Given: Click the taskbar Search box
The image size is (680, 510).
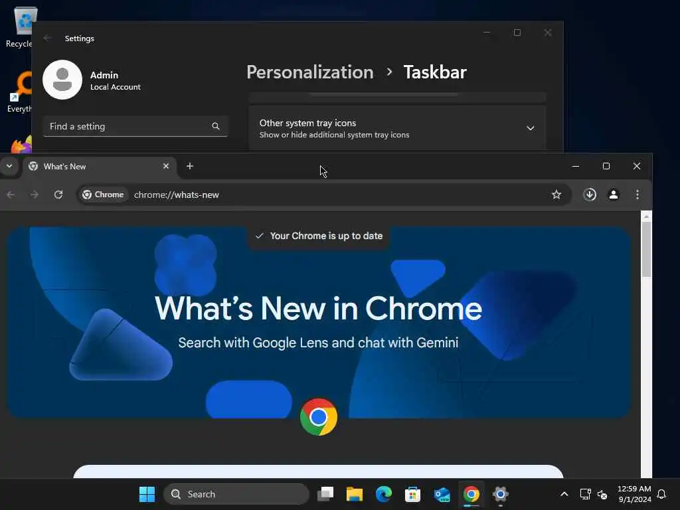Looking at the screenshot, I should pyautogui.click(x=236, y=494).
